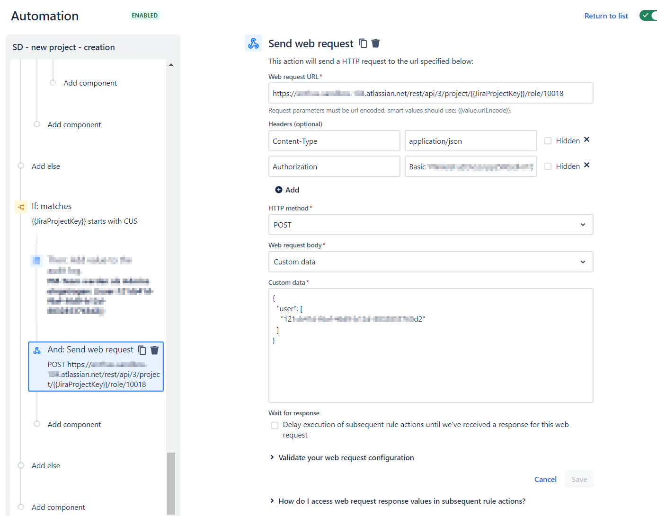657x516 pixels.
Task: Click the Return to list link
Action: (606, 16)
